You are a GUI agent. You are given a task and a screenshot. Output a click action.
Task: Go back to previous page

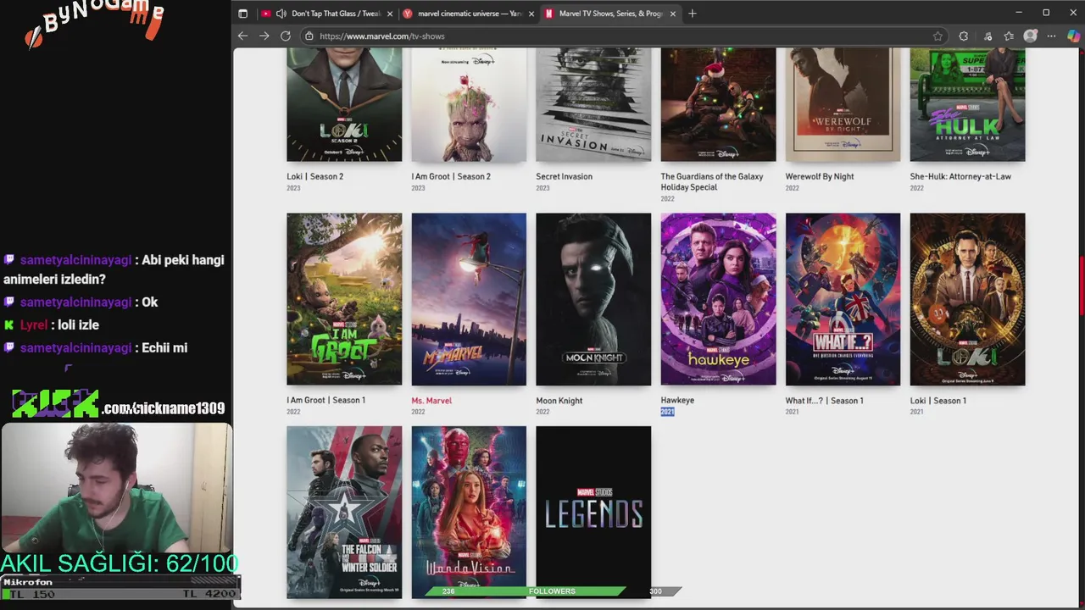coord(242,36)
